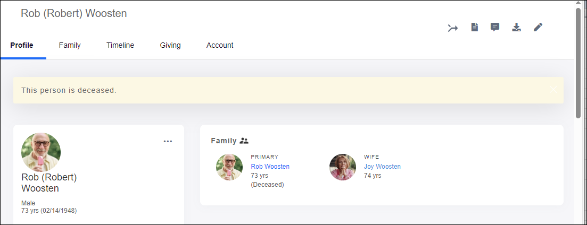Click the Family group icon

(x=244, y=141)
